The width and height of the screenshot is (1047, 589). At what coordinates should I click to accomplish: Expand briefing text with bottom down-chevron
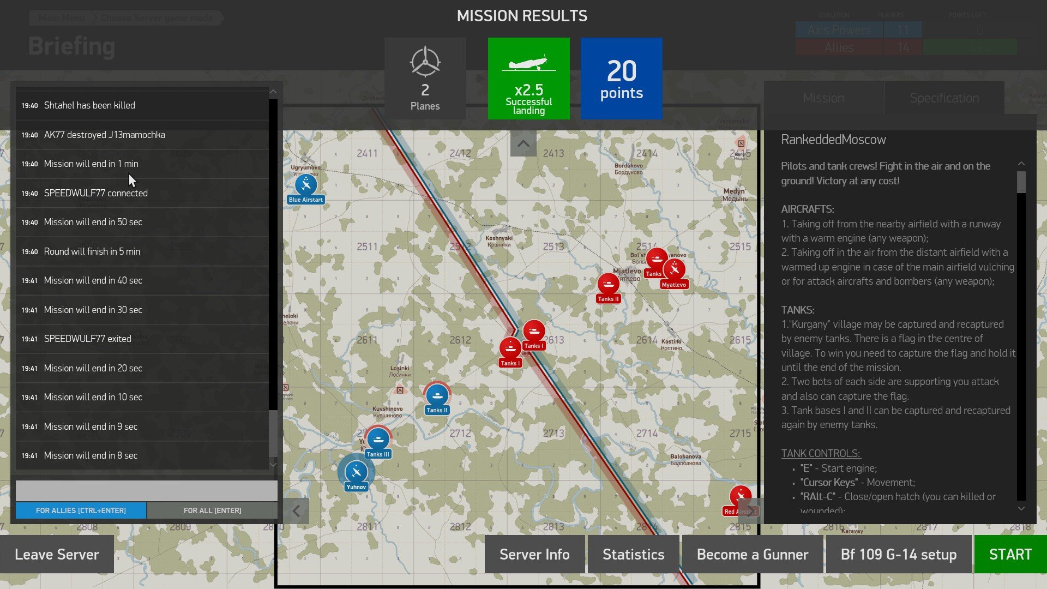(1021, 508)
